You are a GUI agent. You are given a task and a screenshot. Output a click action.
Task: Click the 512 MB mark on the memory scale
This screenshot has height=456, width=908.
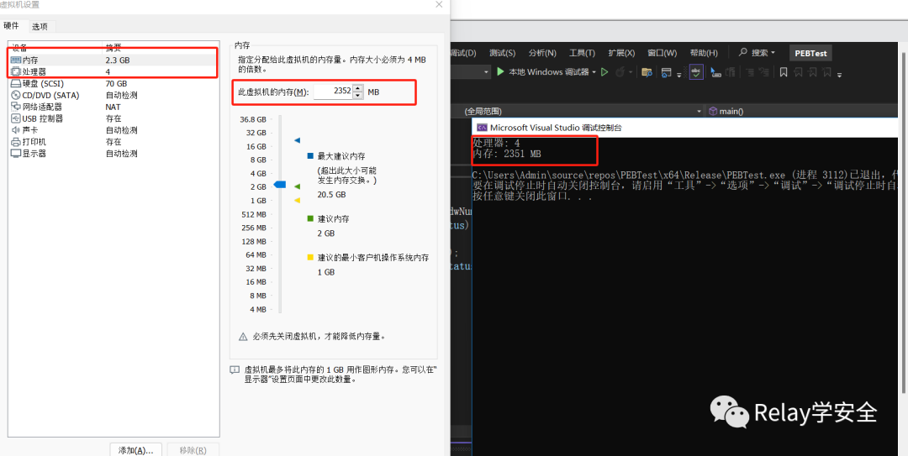coord(254,214)
